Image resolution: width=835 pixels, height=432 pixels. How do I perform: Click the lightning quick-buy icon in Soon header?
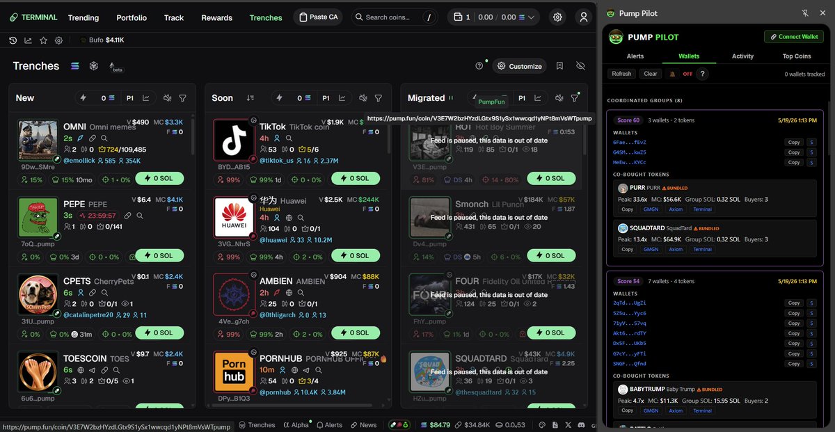coord(280,98)
